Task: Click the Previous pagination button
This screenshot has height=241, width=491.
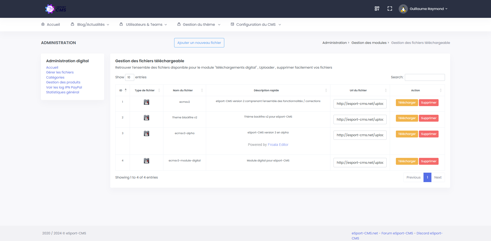Action: click(x=414, y=177)
